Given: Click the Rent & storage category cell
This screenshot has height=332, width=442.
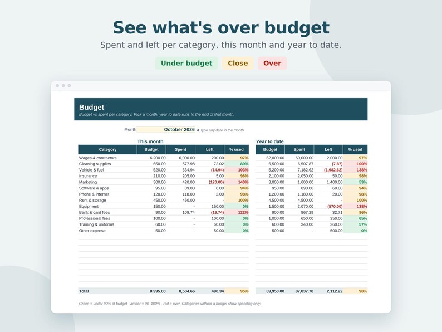Looking at the screenshot, I should 107,201.
